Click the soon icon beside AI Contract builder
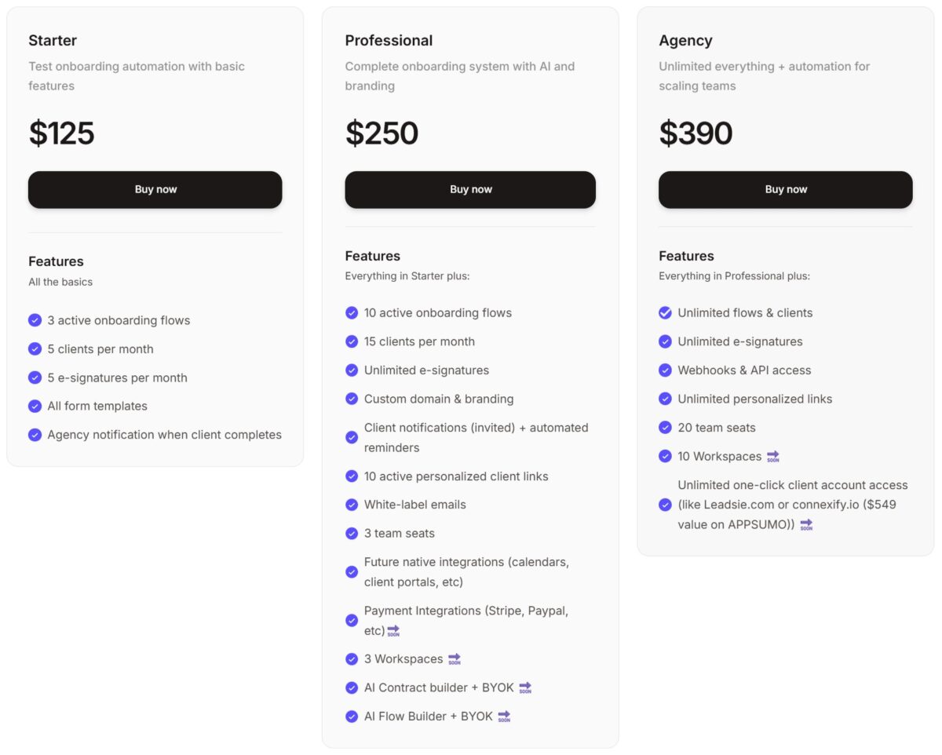The image size is (942, 755). pos(525,688)
